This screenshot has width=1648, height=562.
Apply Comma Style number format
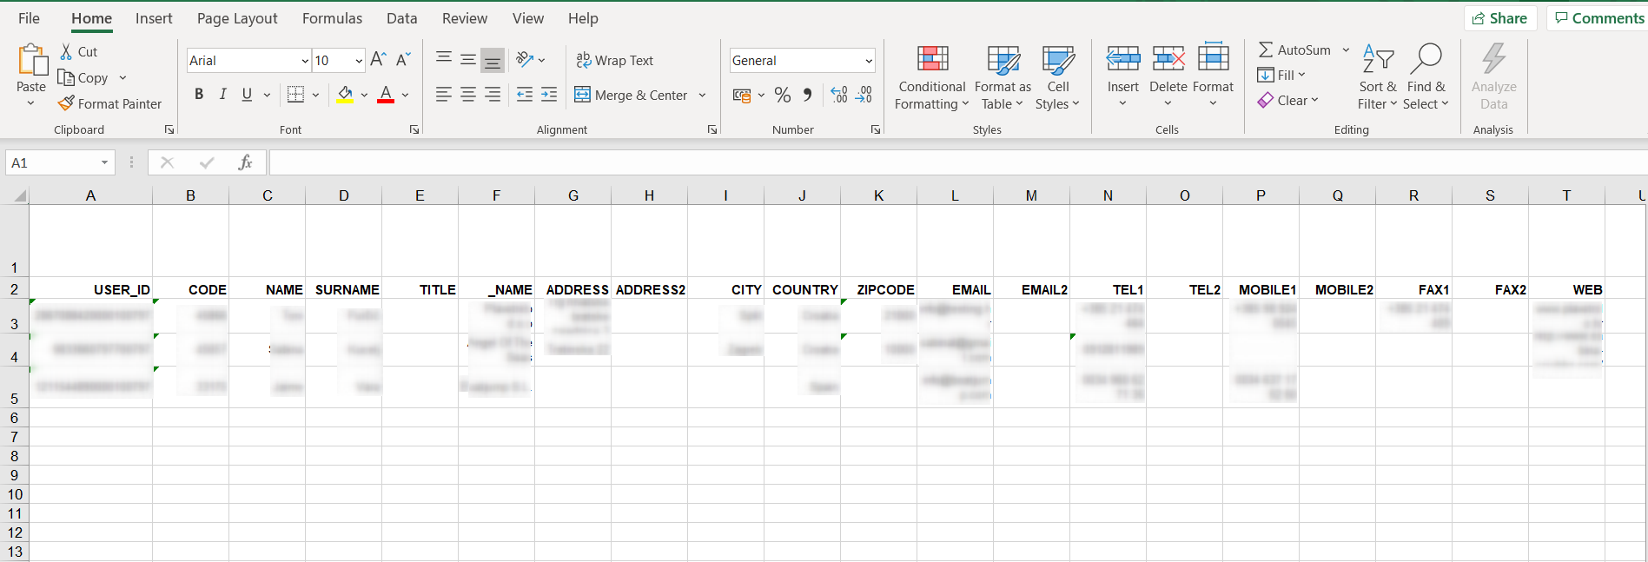pyautogui.click(x=808, y=95)
